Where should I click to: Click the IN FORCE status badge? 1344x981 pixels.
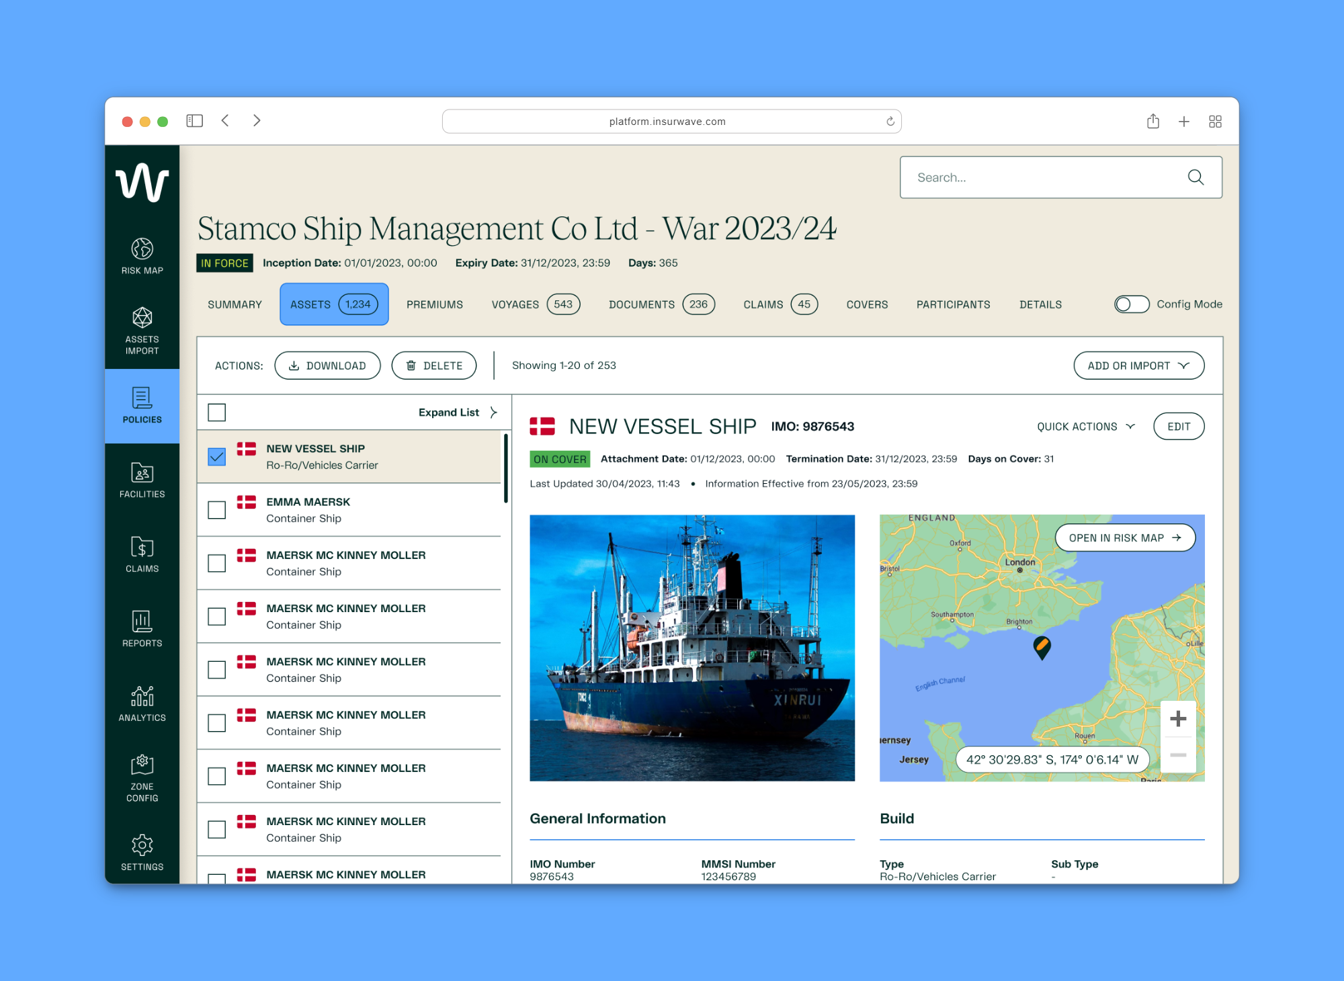pyautogui.click(x=224, y=263)
